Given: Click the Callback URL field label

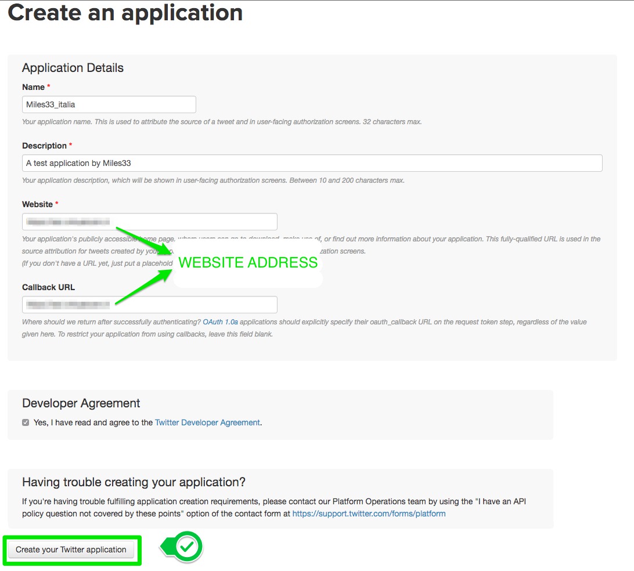Looking at the screenshot, I should pyautogui.click(x=48, y=287).
